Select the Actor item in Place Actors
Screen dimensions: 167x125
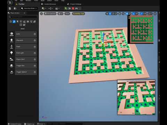click(23, 34)
